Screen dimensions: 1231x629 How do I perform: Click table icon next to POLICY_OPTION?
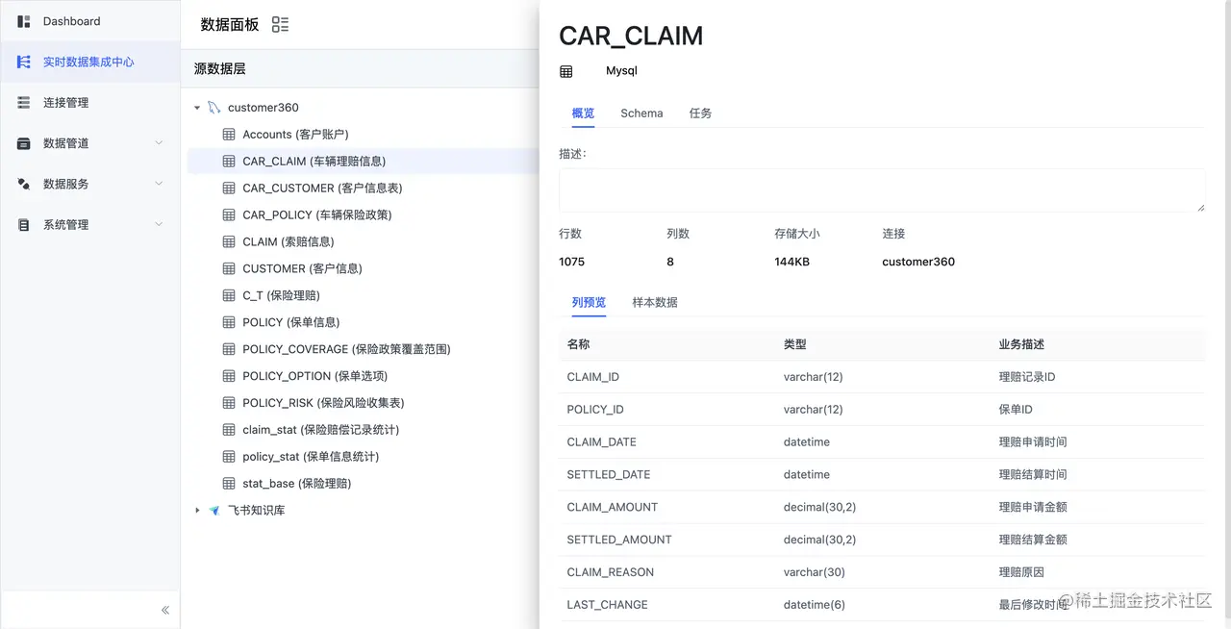229,376
